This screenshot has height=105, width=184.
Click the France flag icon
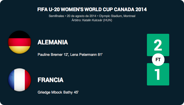tap(20, 80)
